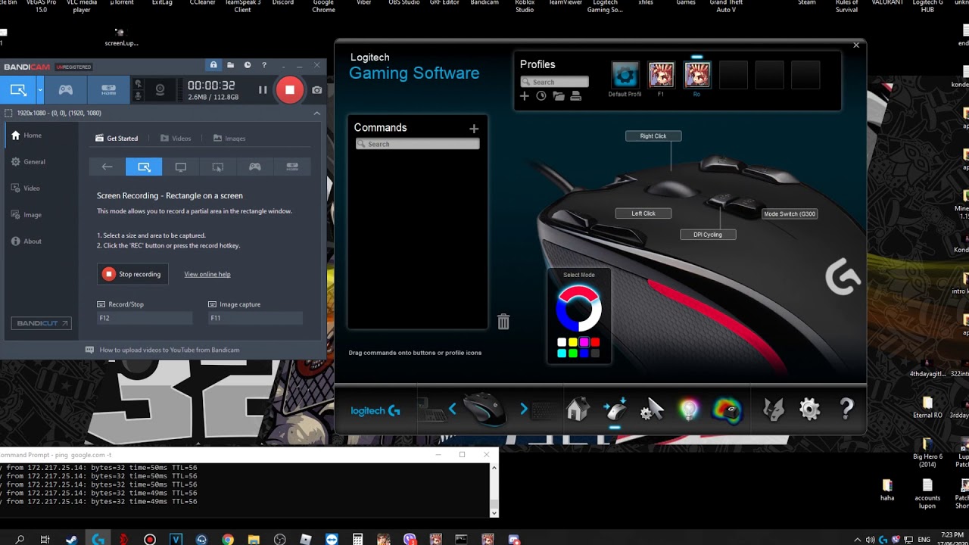969x545 pixels.
Task: Click the Commands search field
Action: point(417,144)
